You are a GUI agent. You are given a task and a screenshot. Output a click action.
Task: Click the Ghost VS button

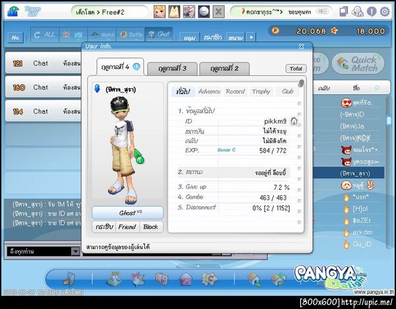127,213
